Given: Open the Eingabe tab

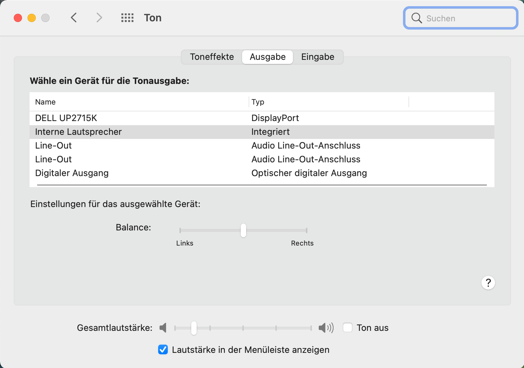Looking at the screenshot, I should click(x=318, y=57).
